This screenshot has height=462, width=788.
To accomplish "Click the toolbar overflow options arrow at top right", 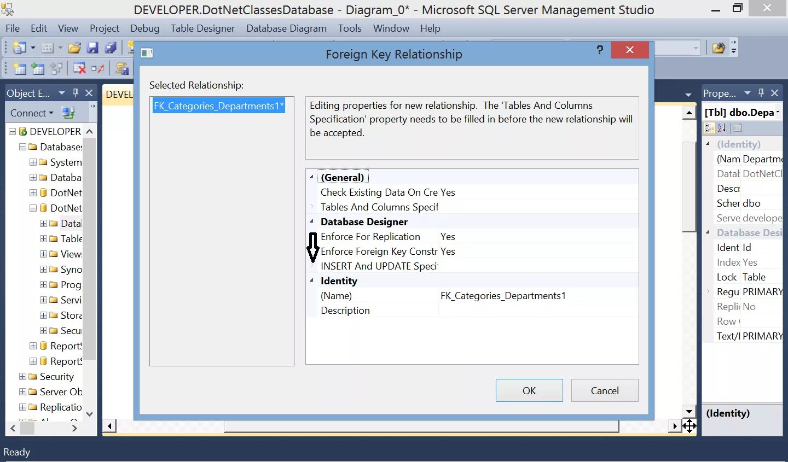I will 734,48.
